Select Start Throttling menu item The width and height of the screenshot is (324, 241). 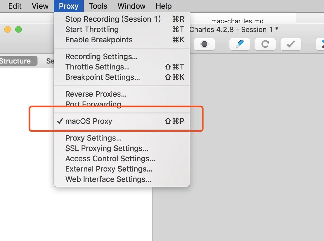coord(122,29)
